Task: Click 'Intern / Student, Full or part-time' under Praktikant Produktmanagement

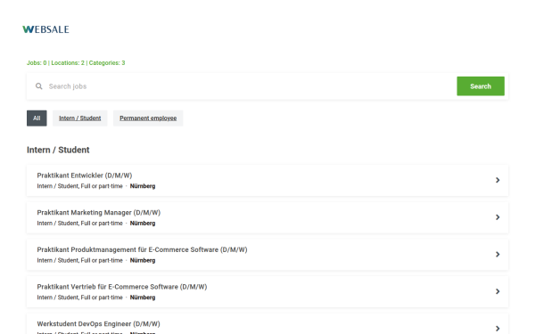Action: 80,260
